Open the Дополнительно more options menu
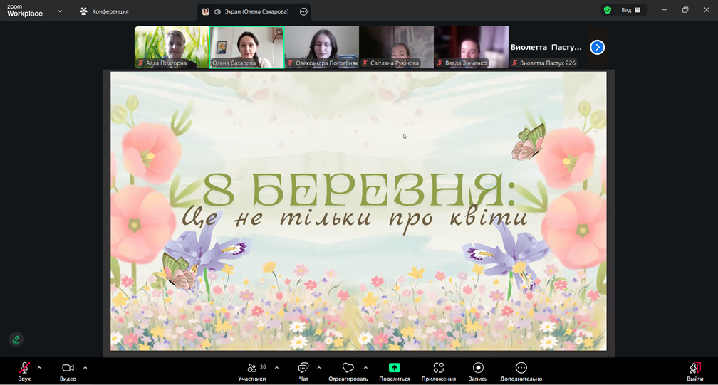The width and height of the screenshot is (718, 385). point(521,368)
